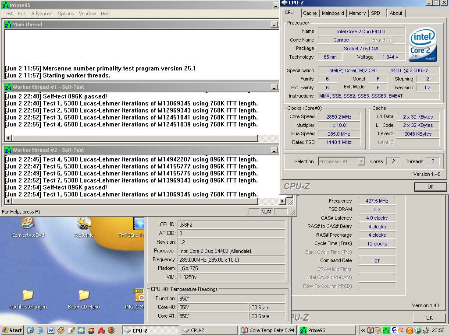Screen dimensions: 449x336
Task: Click the Main thread window icon
Action: point(8,24)
